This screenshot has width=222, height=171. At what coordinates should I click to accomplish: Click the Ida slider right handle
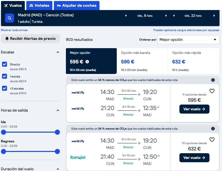(x=57, y=132)
